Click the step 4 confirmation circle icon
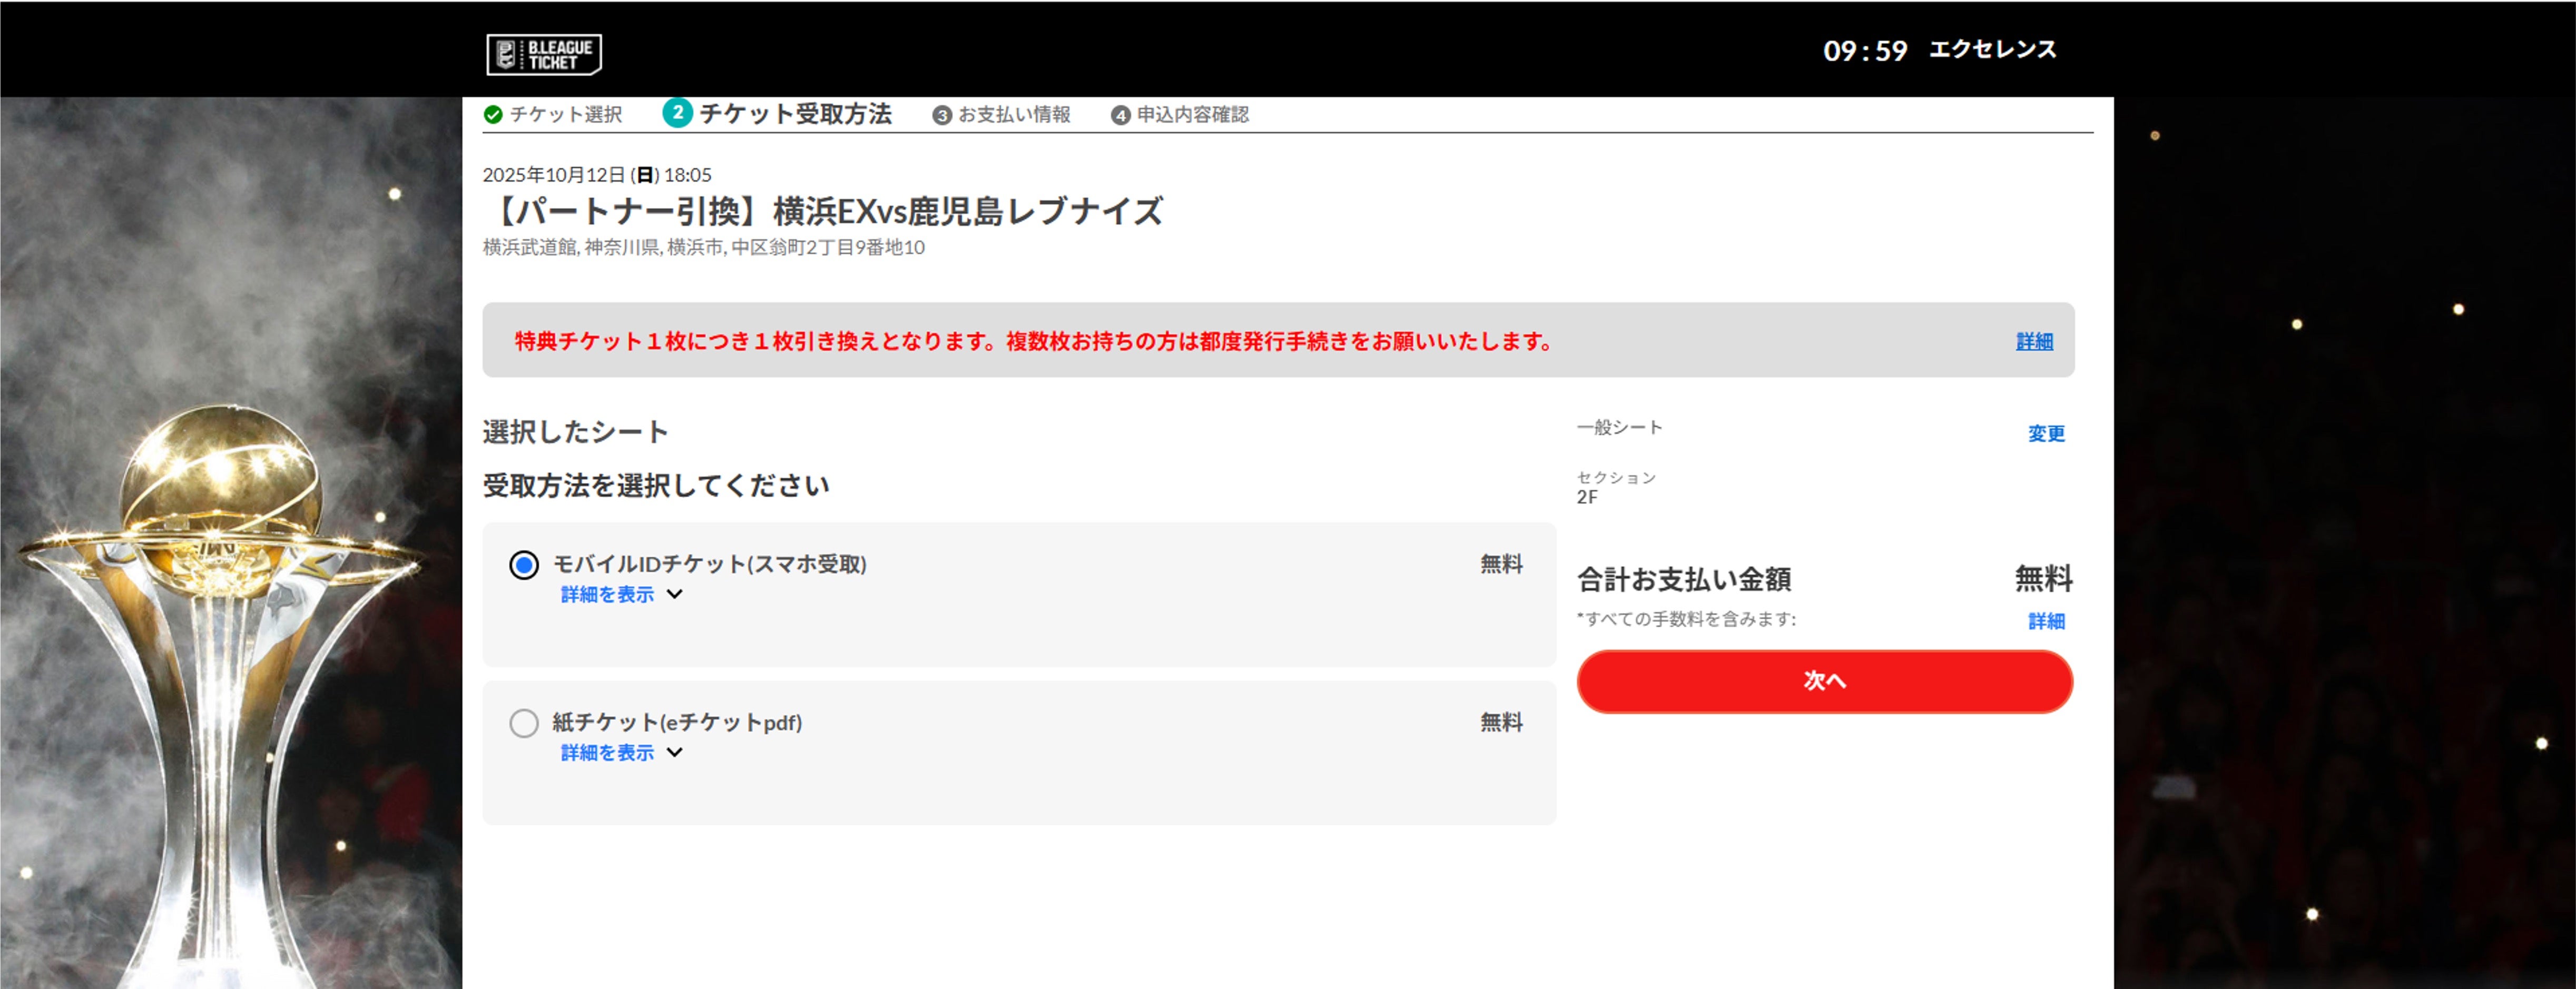 (1120, 116)
